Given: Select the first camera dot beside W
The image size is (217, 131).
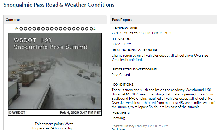Looking at the screenshot, I should 21,29.
